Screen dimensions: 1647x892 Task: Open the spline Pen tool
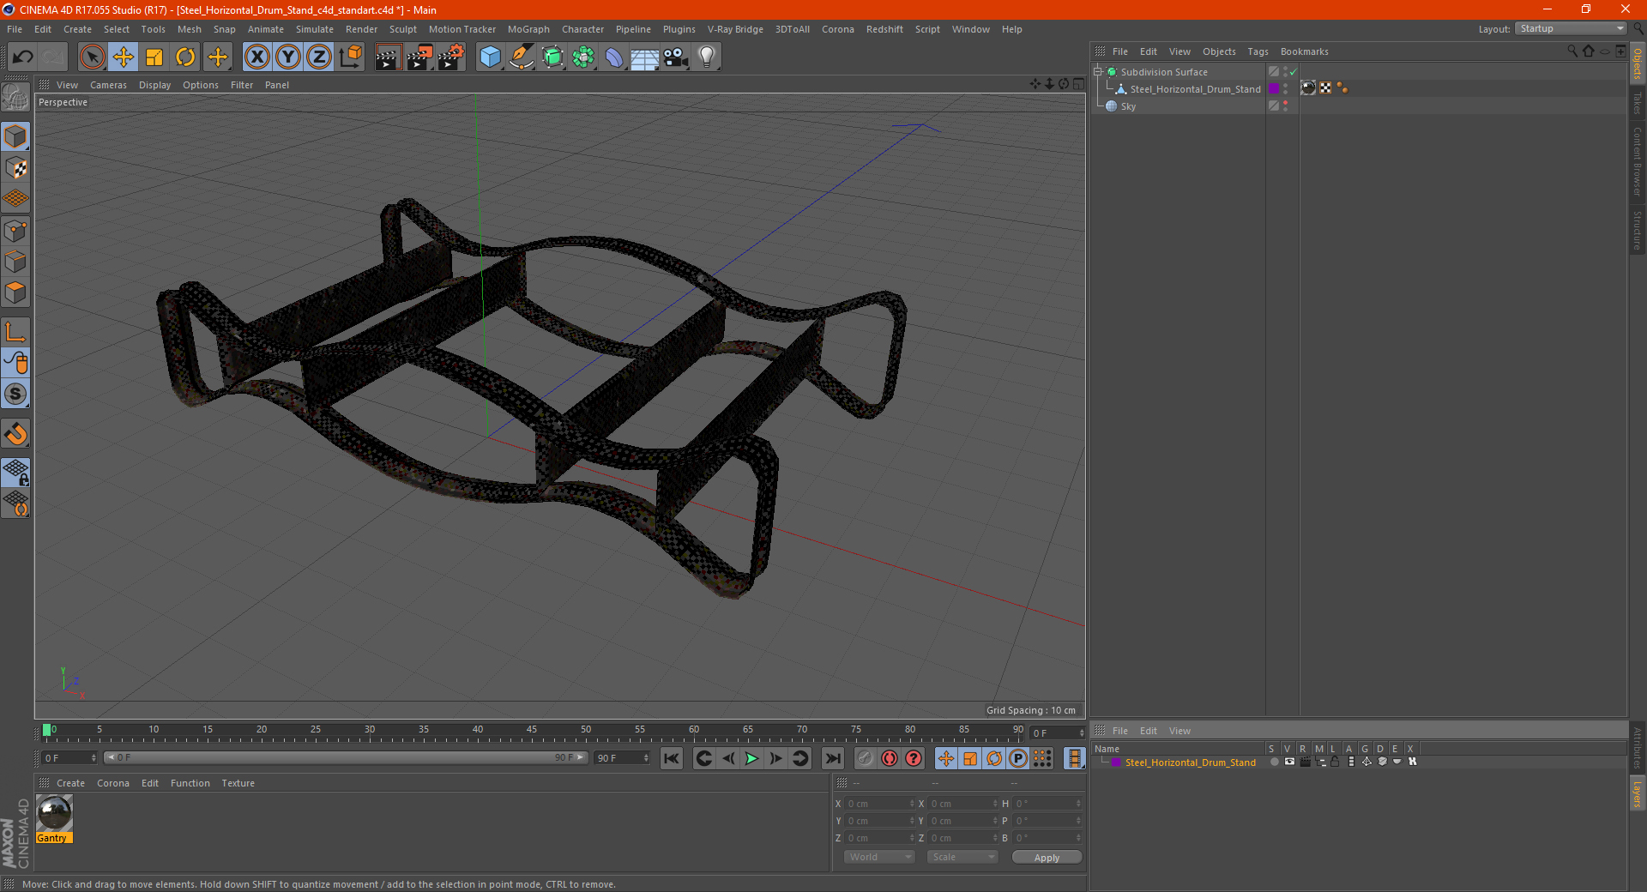point(522,57)
